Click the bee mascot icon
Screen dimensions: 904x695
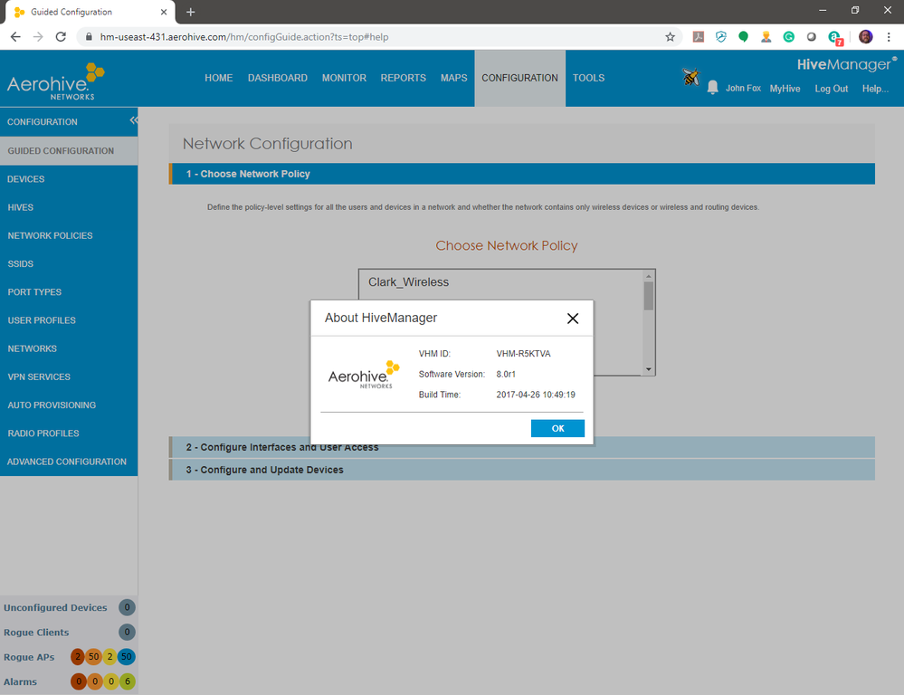[x=690, y=77]
